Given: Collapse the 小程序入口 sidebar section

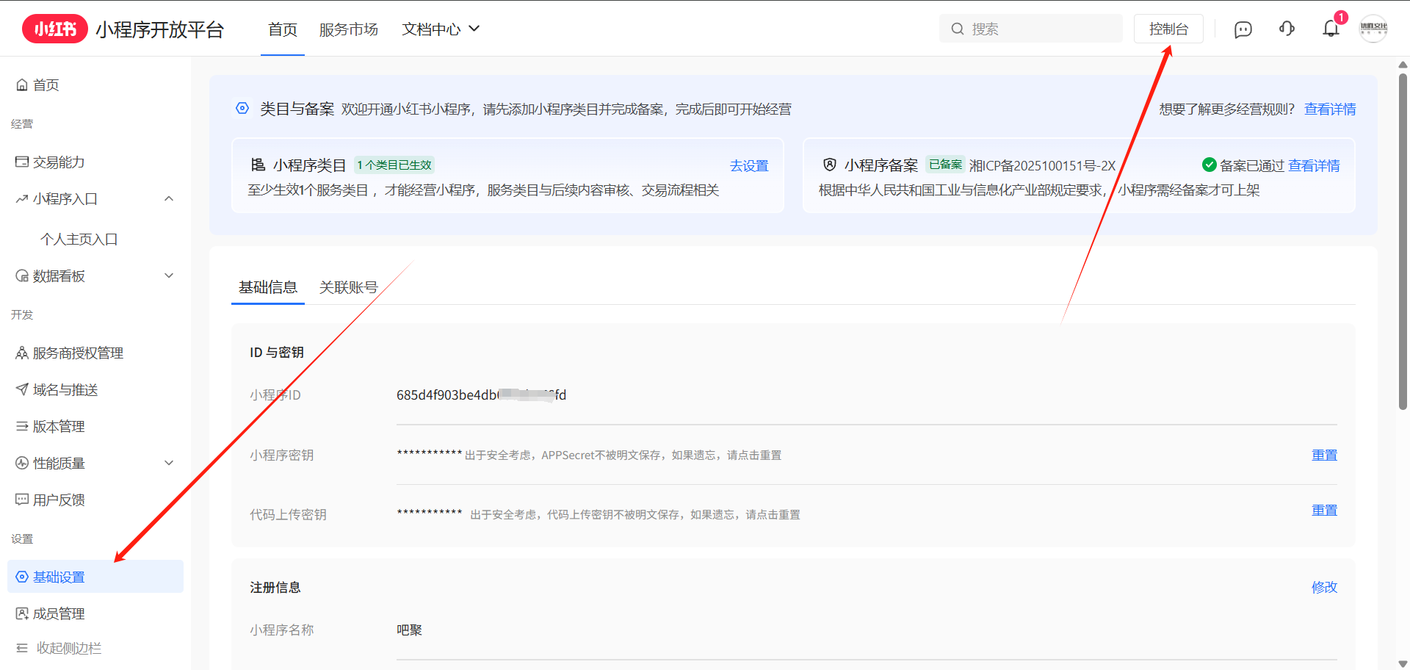Looking at the screenshot, I should (x=169, y=199).
